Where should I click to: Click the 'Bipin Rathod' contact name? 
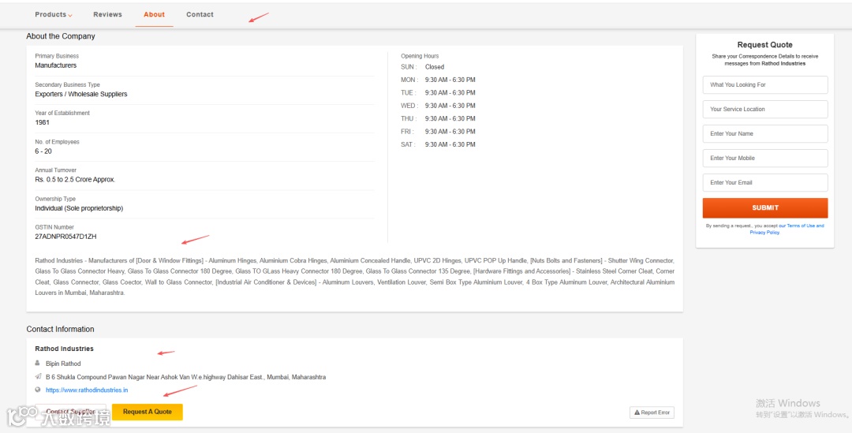coord(63,364)
